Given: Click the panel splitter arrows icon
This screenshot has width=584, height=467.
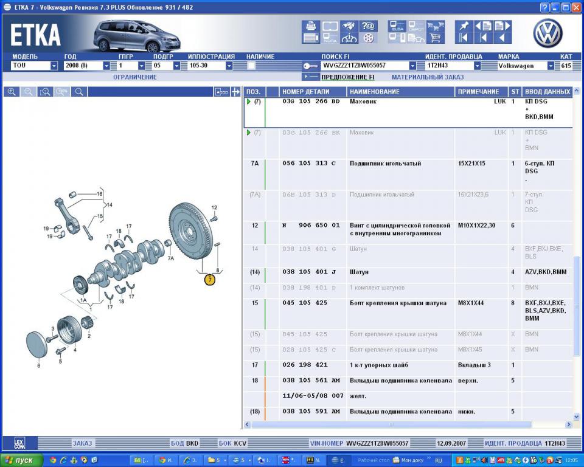Looking at the screenshot, I should [x=235, y=92].
